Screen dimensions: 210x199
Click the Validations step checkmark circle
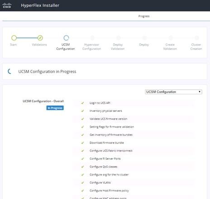pos(40,38)
